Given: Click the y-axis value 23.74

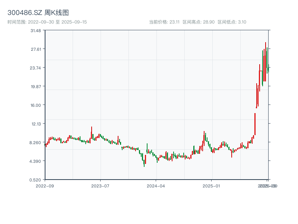Looking at the screenshot, I should point(35,68).
